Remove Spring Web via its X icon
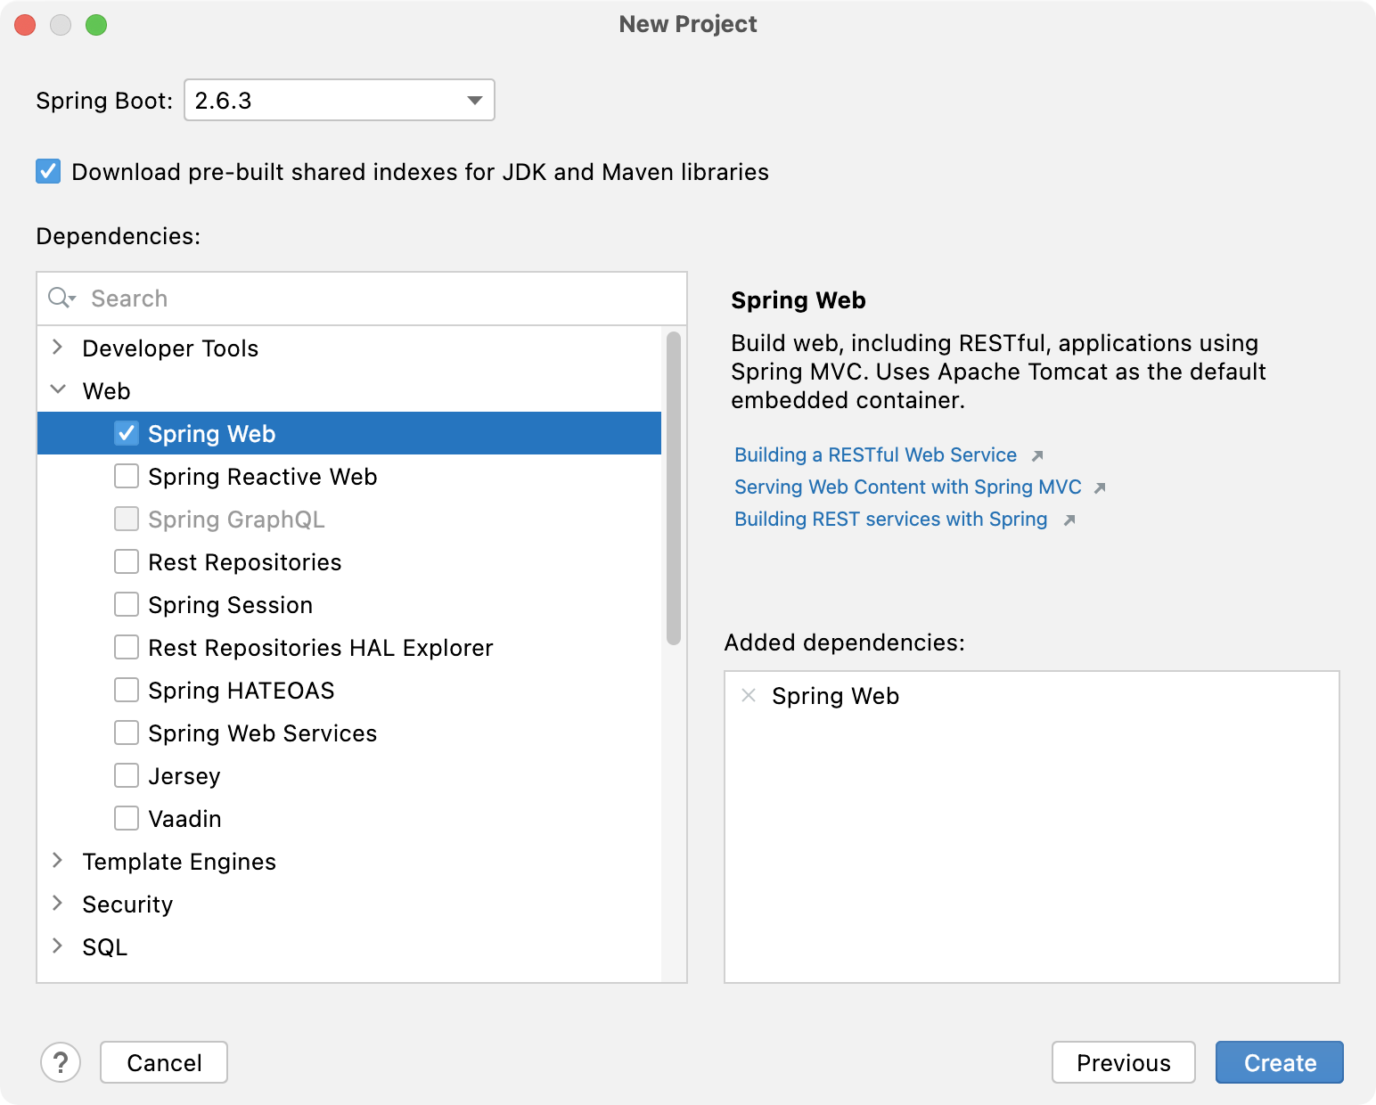The width and height of the screenshot is (1376, 1105). [x=749, y=696]
